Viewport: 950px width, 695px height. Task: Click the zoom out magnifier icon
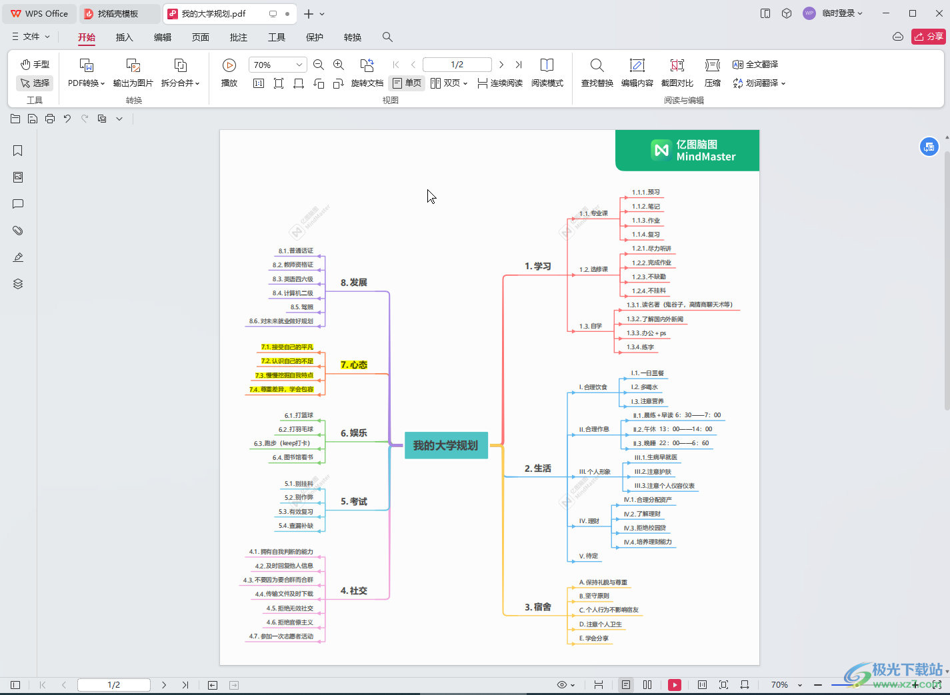click(319, 65)
